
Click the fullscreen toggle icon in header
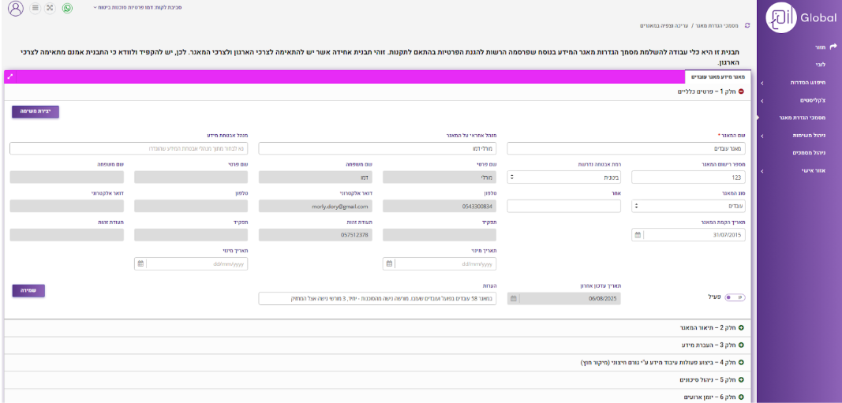[51, 8]
